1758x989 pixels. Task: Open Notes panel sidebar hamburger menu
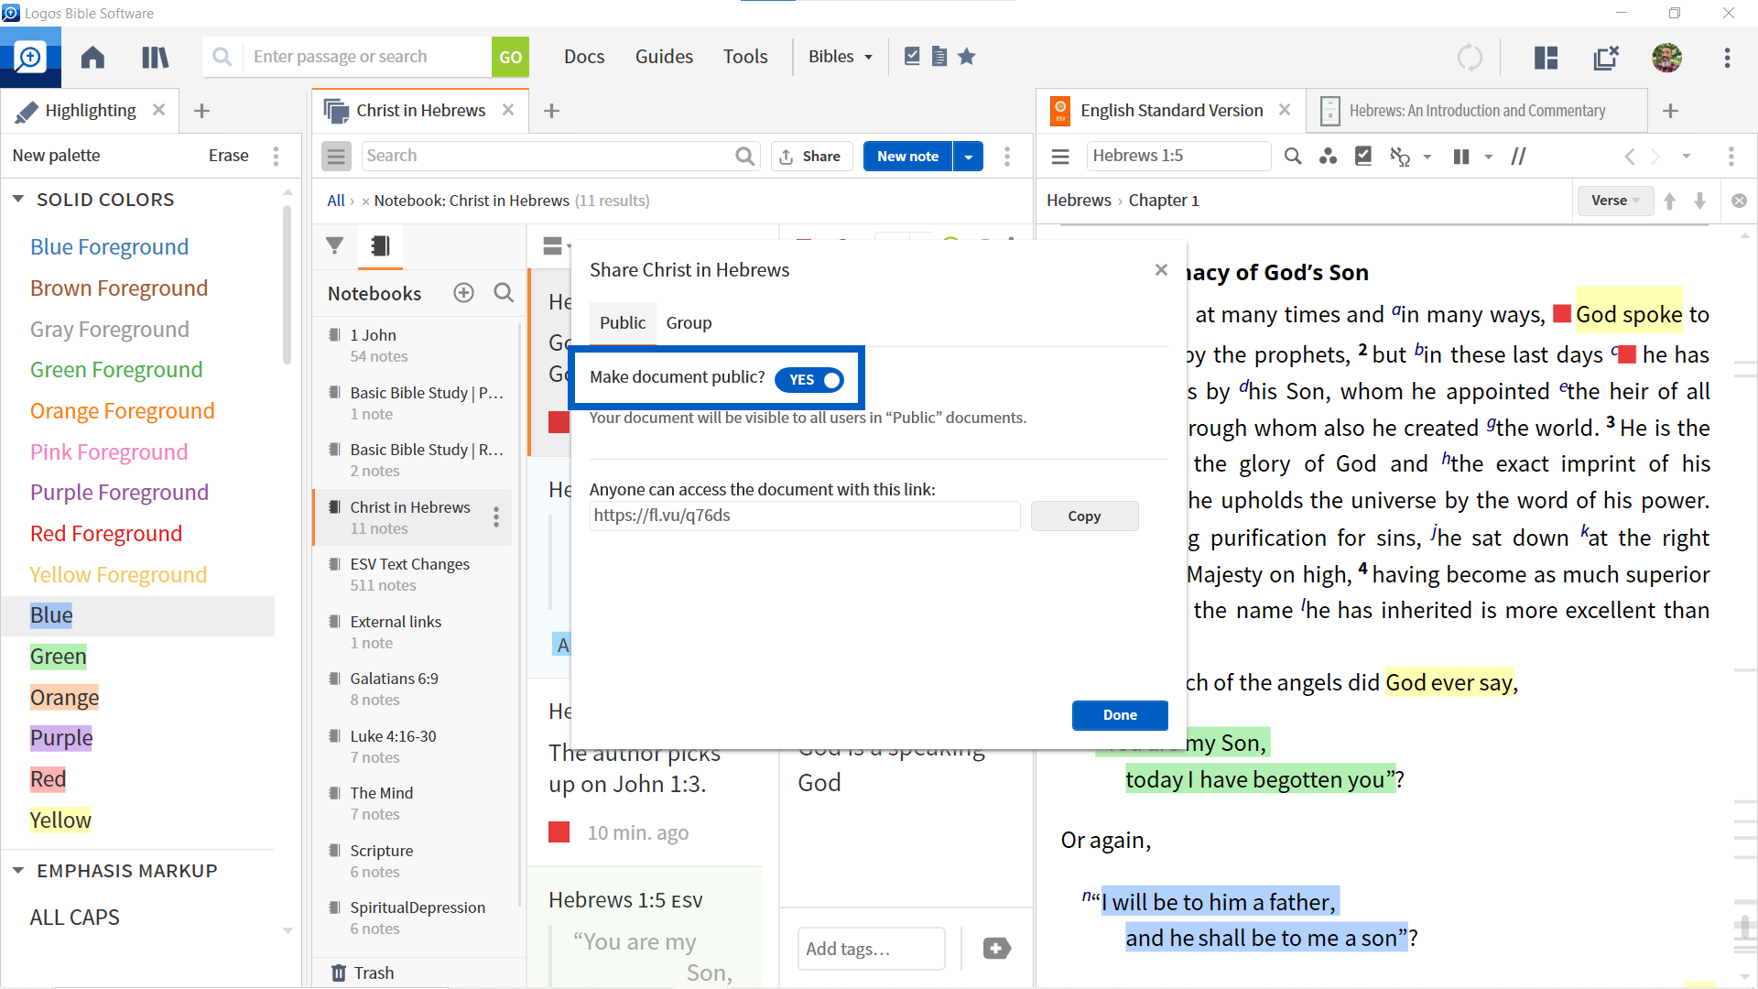[336, 157]
